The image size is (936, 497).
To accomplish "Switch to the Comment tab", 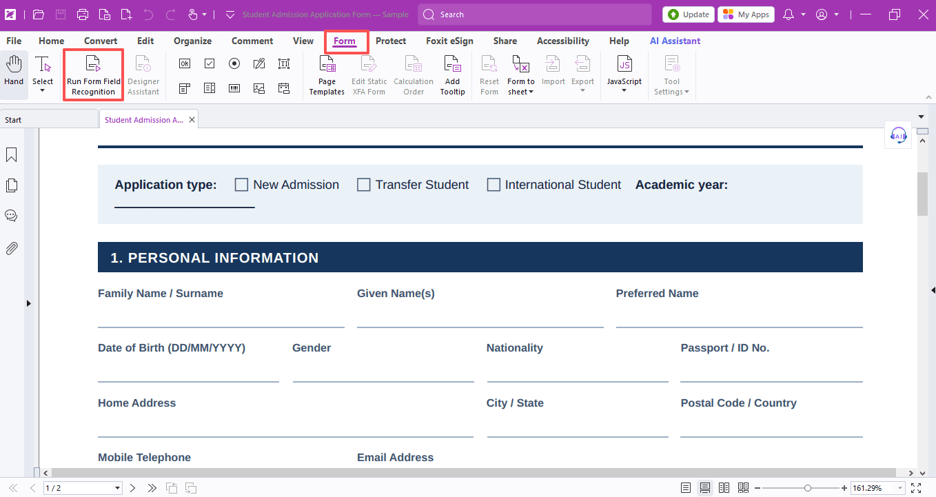I will (252, 41).
